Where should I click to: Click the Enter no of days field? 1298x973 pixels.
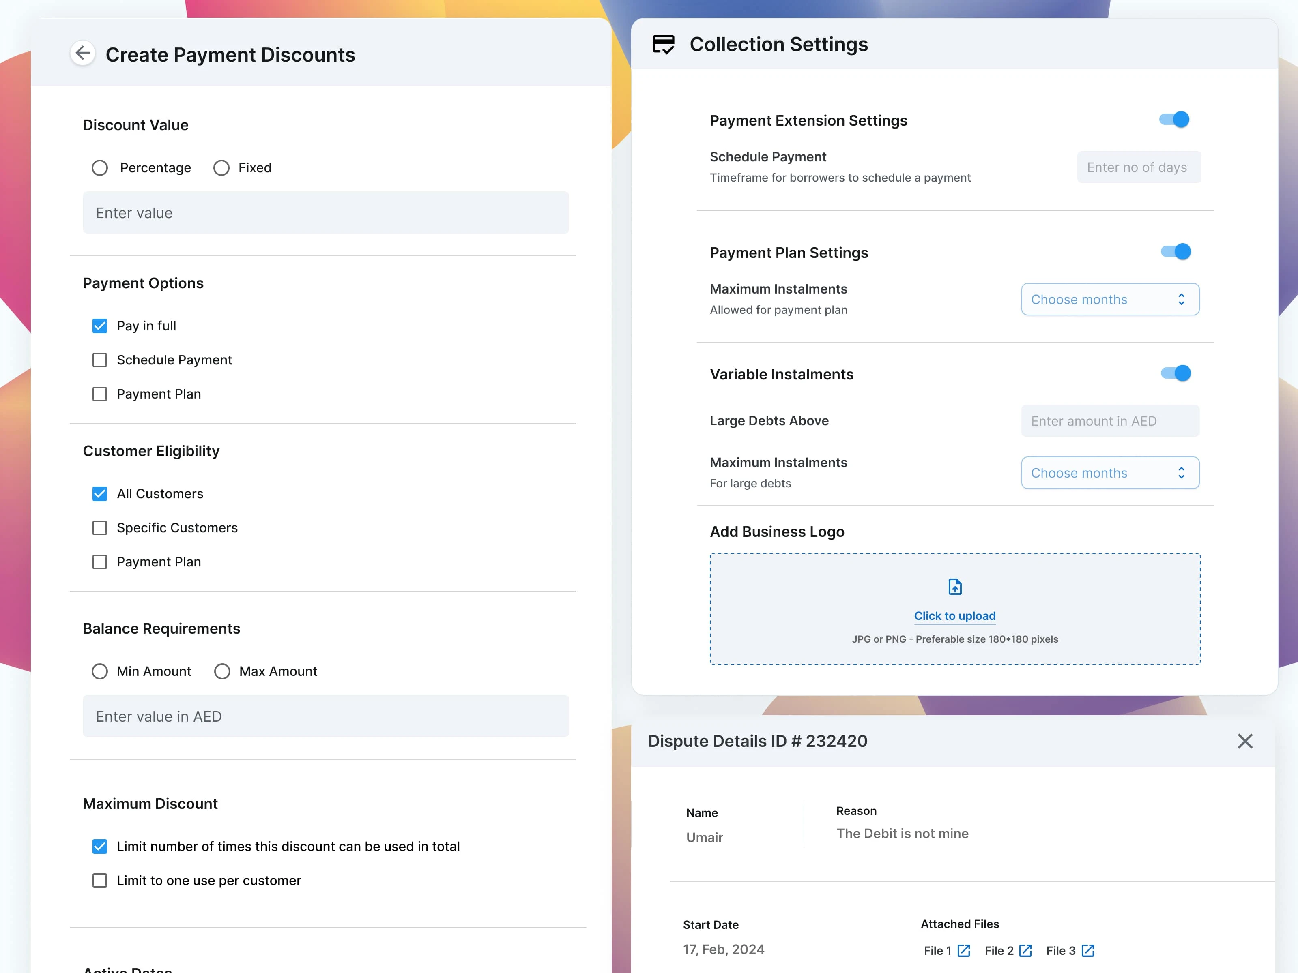tap(1139, 167)
